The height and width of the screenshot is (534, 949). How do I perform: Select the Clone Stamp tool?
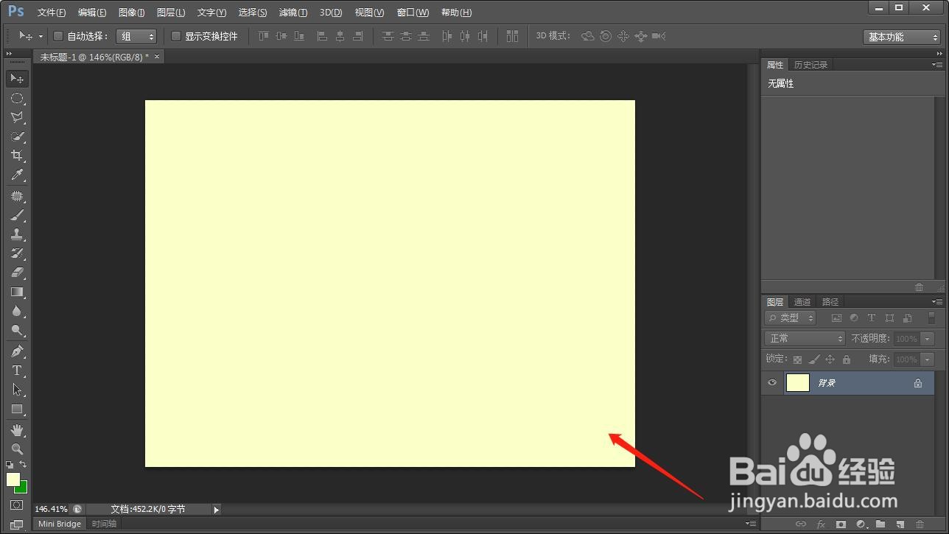coord(17,235)
